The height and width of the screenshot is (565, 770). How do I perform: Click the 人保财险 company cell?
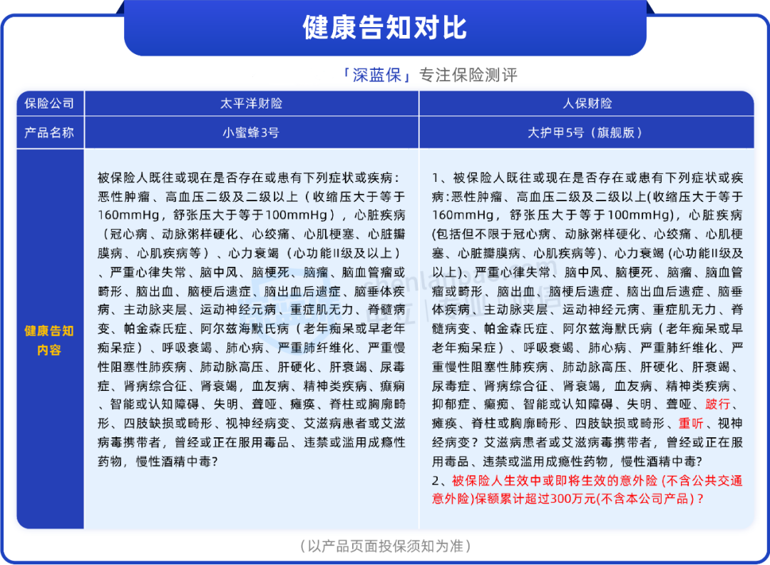coord(587,103)
